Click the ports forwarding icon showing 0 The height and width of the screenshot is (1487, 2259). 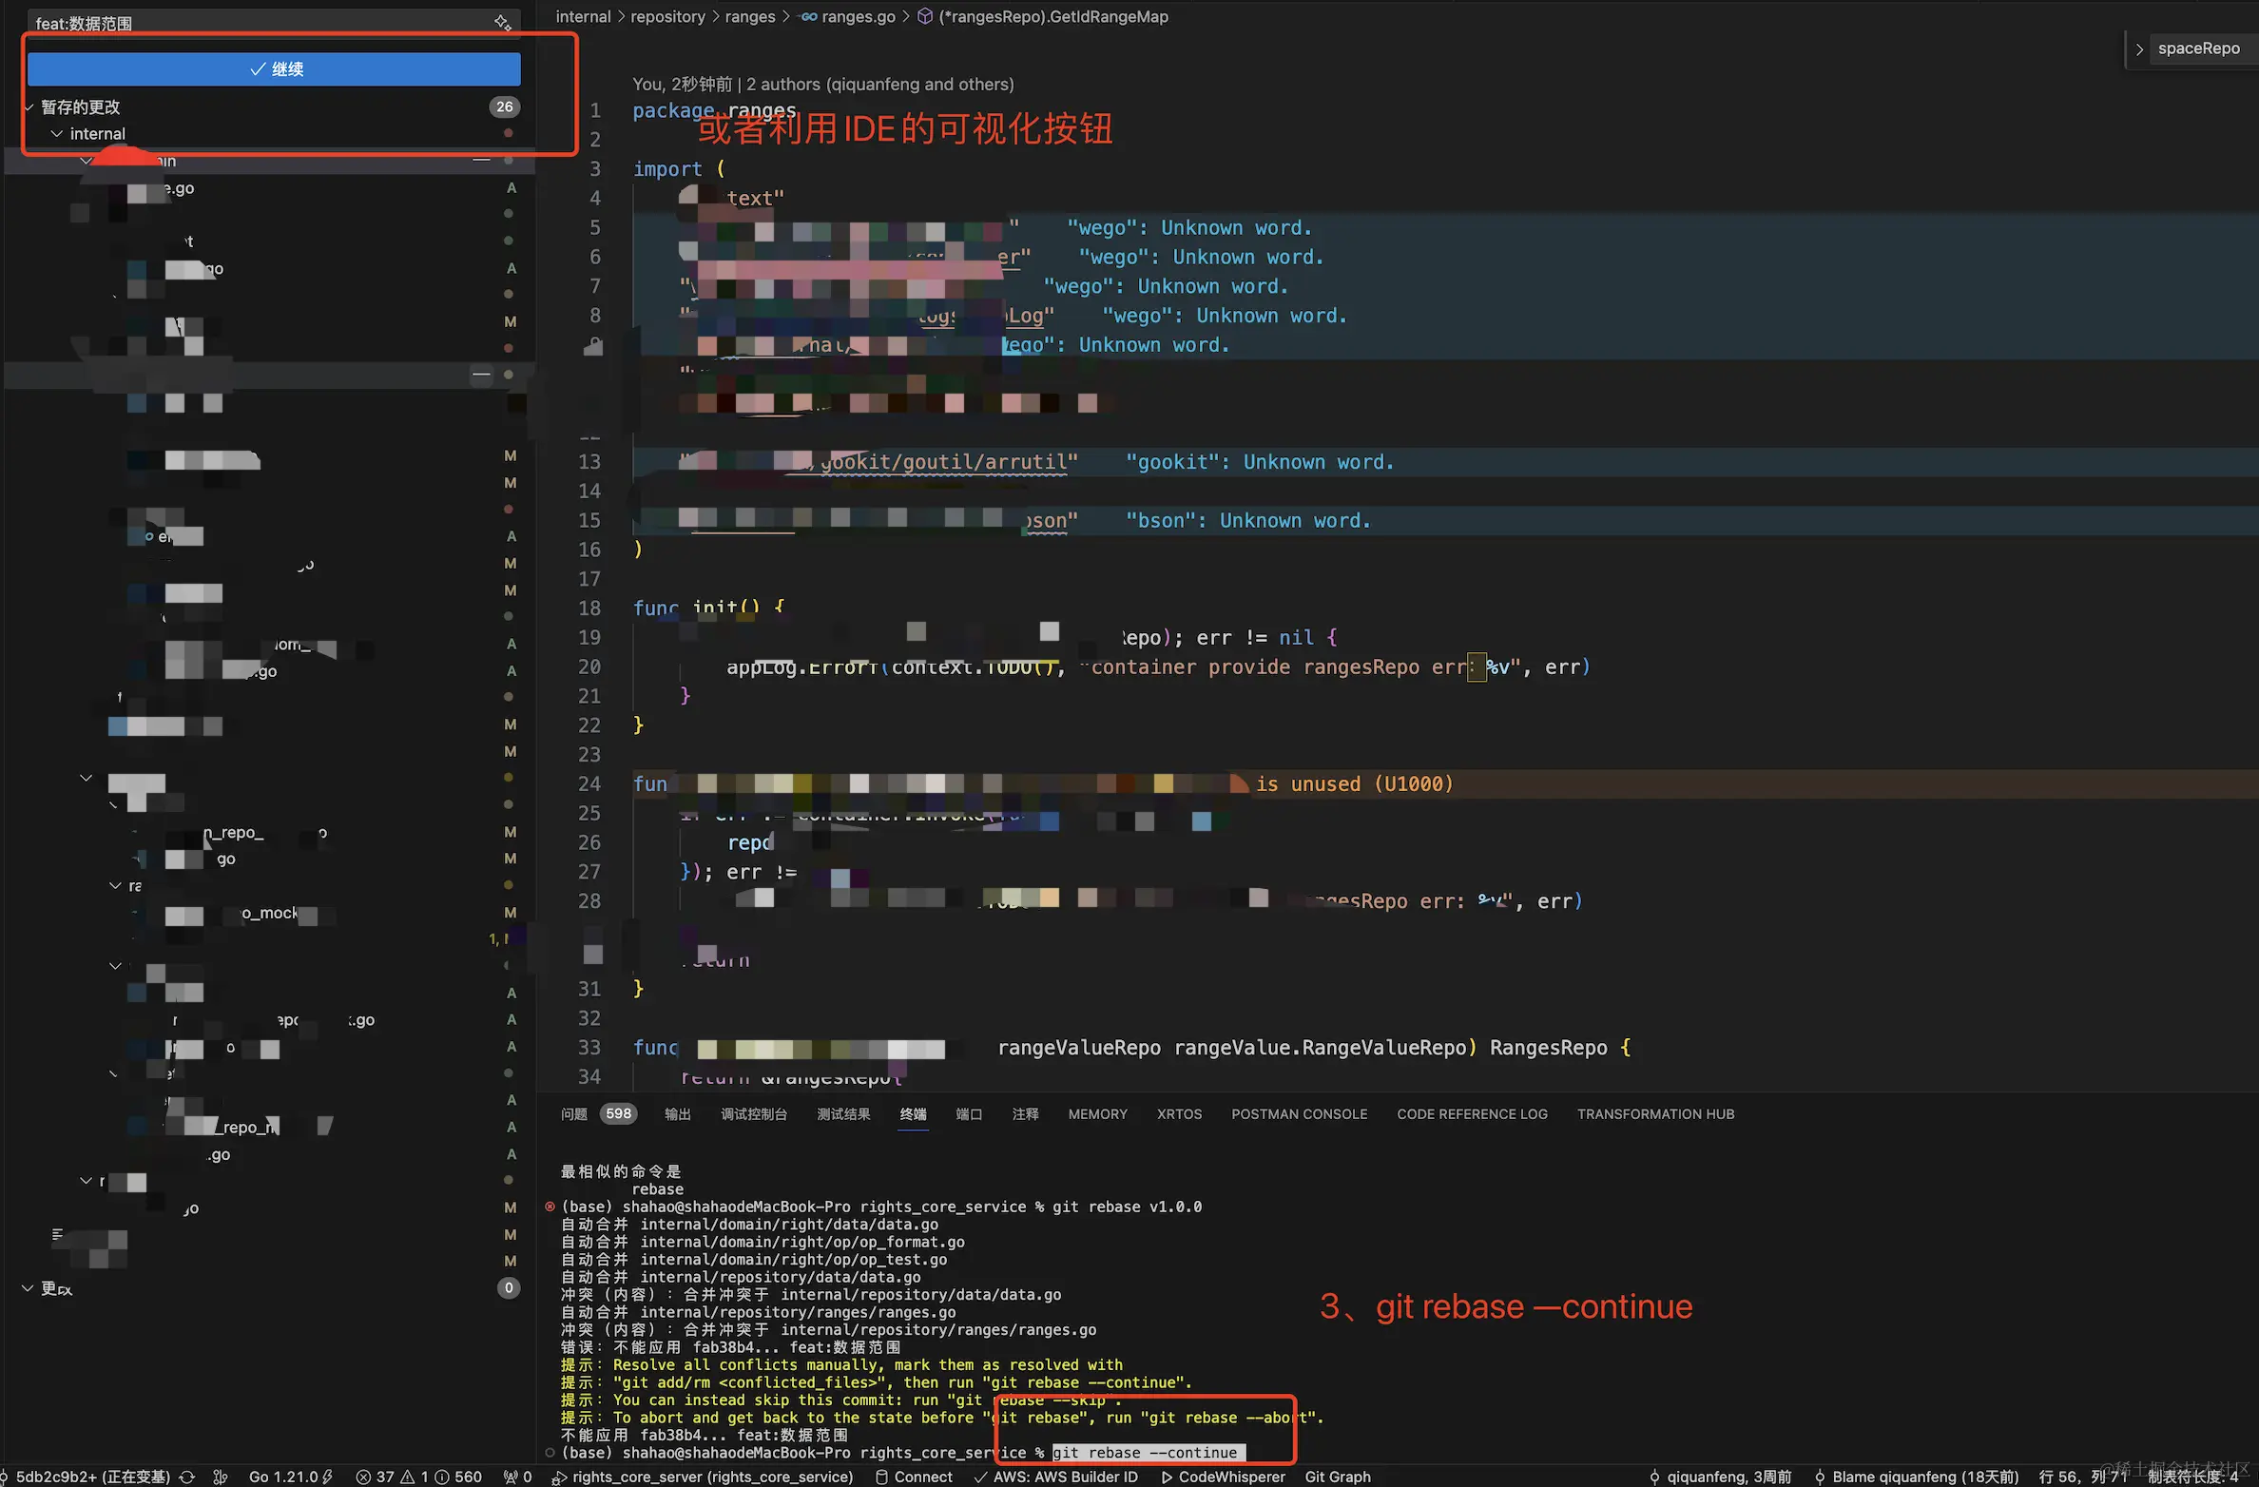[518, 1477]
